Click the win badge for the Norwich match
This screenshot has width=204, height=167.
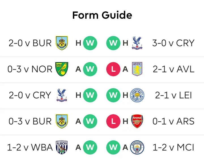click(90, 69)
